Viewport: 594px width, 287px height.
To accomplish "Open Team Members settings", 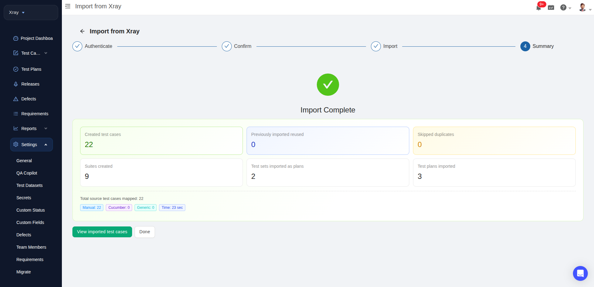I will click(x=31, y=247).
